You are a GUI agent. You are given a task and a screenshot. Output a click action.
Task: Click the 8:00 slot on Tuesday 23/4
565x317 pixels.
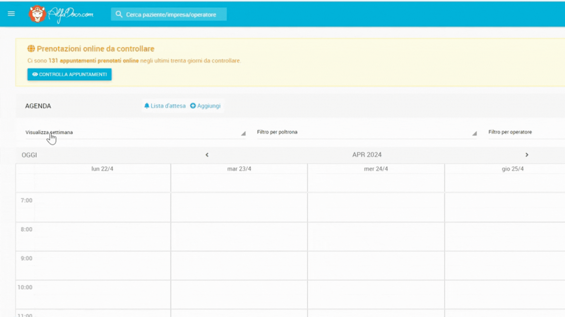pos(239,237)
